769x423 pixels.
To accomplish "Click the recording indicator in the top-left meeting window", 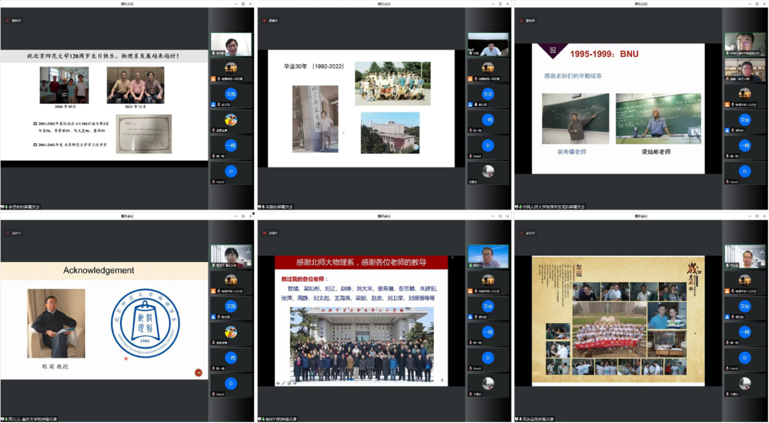I will coord(8,21).
